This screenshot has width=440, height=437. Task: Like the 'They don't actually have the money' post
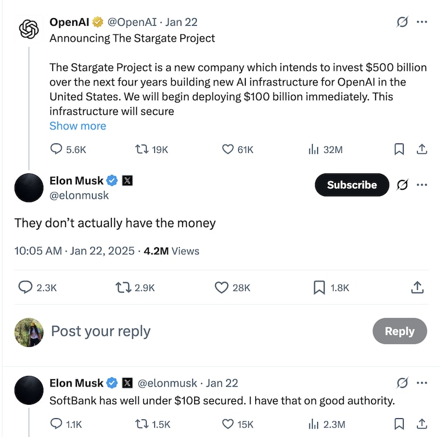pyautogui.click(x=221, y=288)
